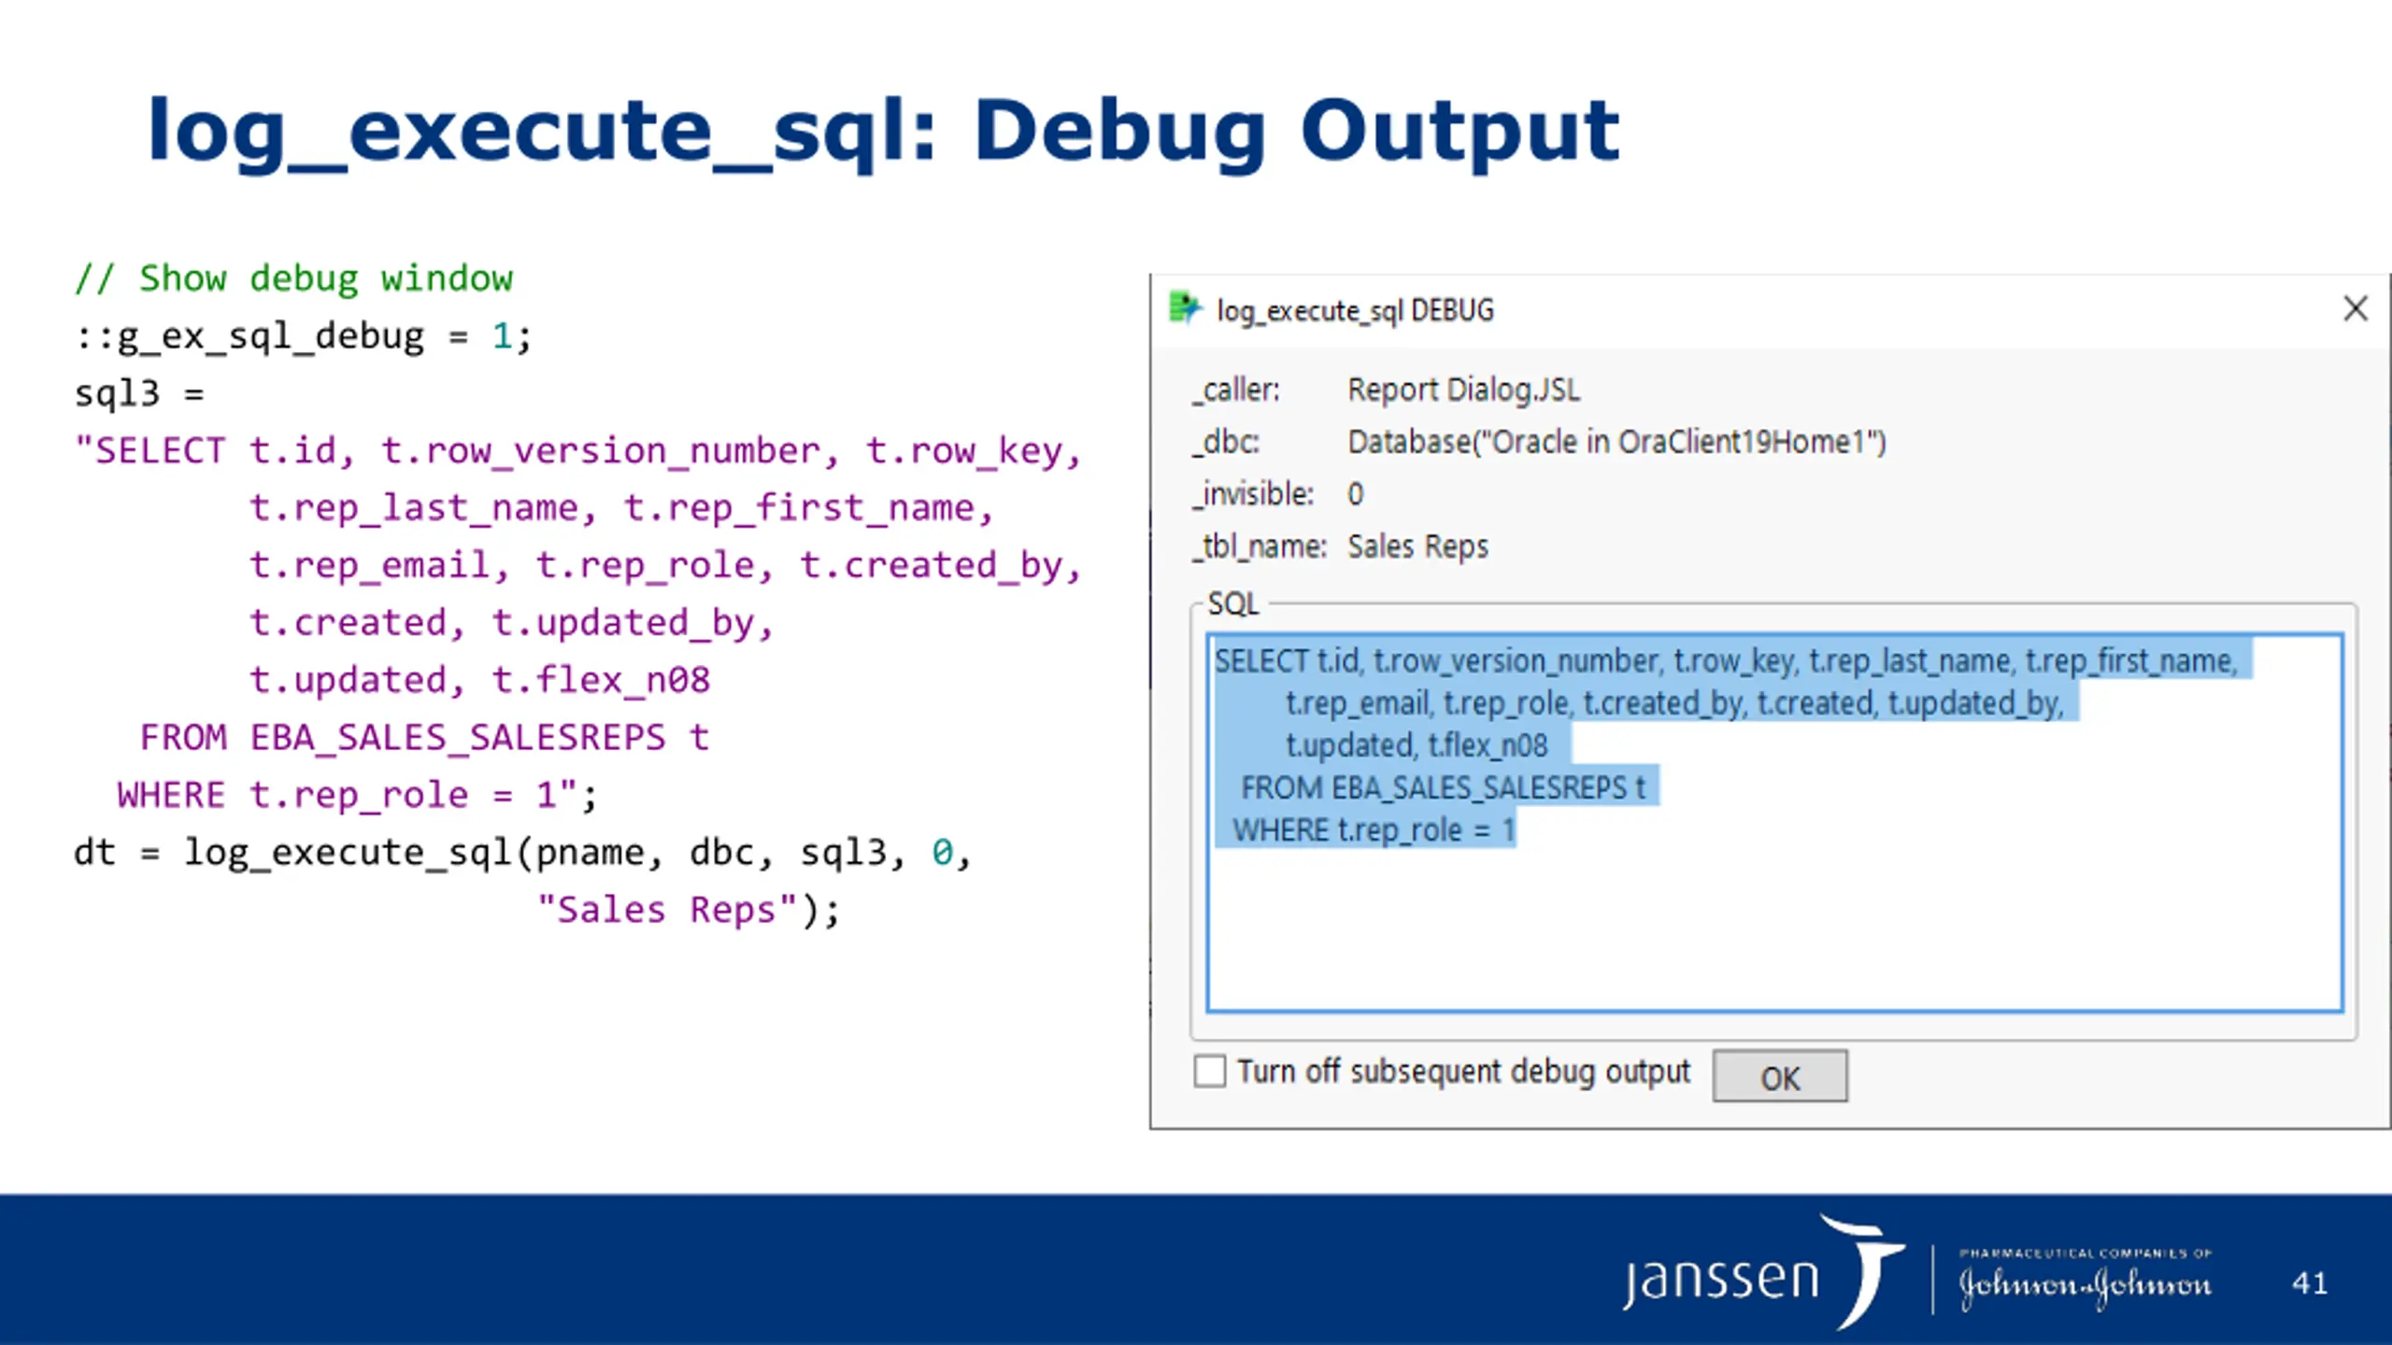2392x1345 pixels.
Task: Click the Janssen logo in footer
Action: click(x=1762, y=1272)
